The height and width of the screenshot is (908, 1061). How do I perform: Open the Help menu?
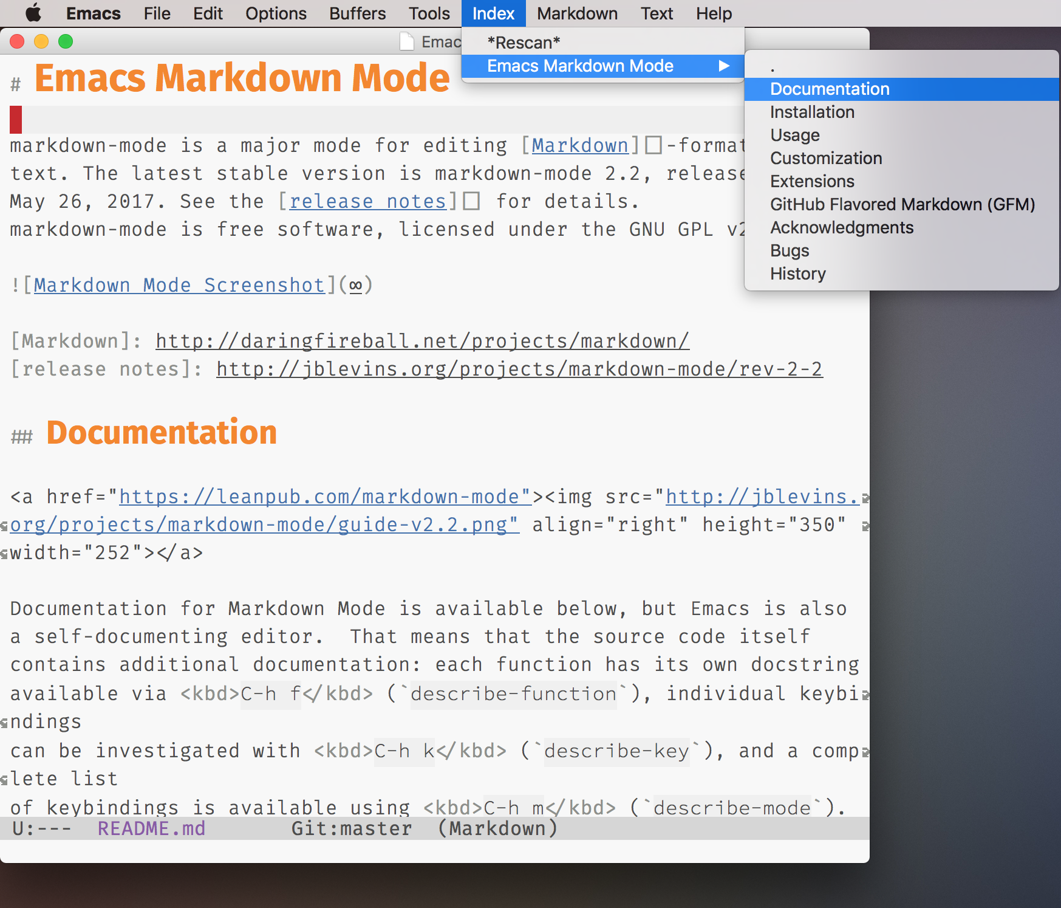(714, 13)
